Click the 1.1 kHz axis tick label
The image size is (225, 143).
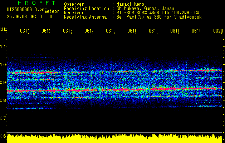point(3,47)
